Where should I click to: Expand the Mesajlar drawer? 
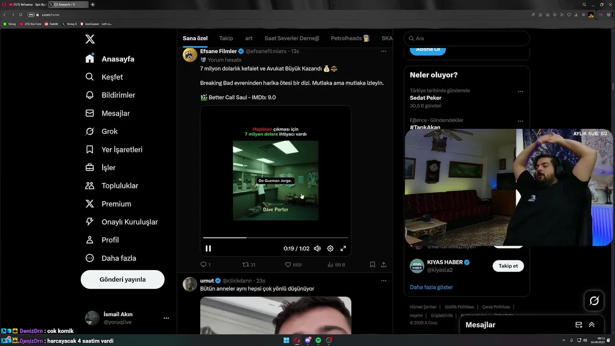592,325
